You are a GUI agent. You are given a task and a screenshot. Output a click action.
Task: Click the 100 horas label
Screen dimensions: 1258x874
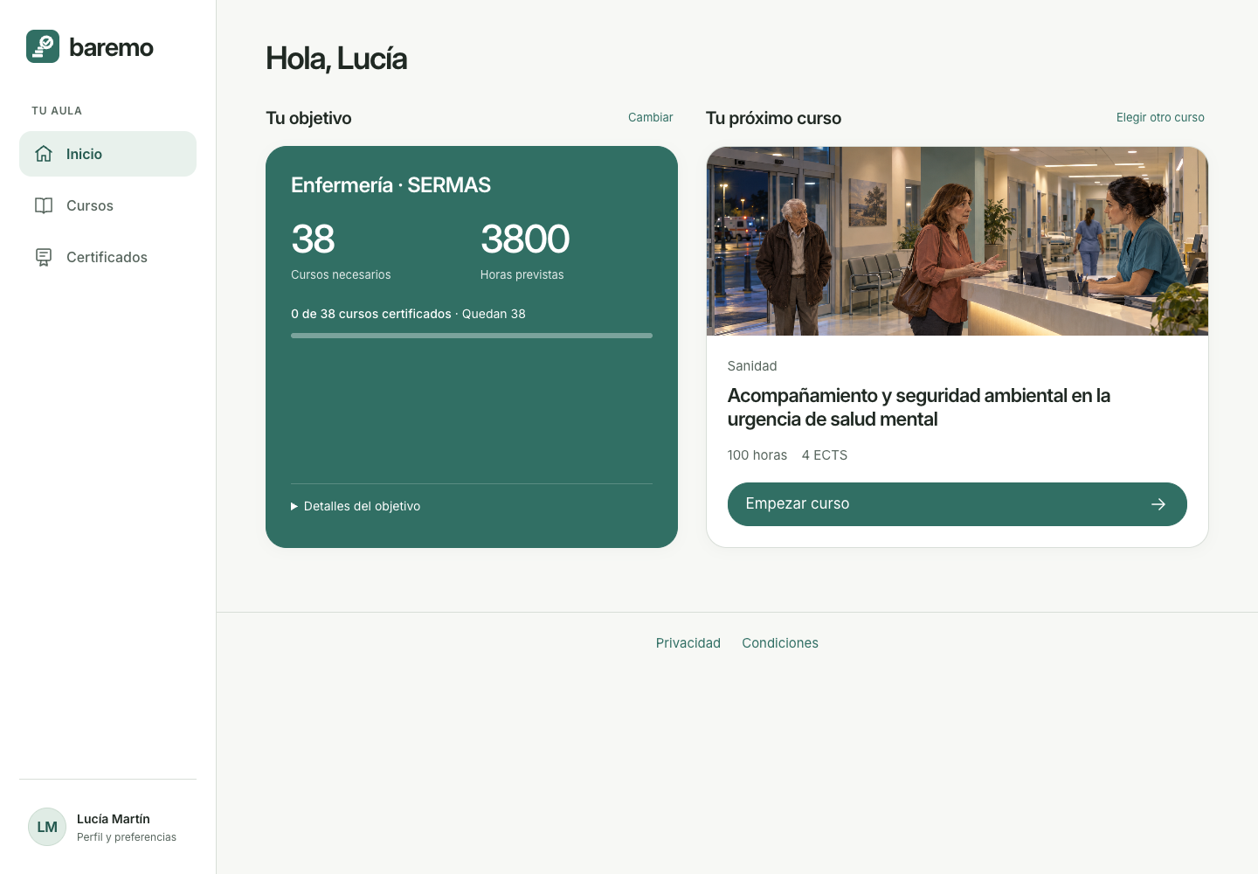[757, 455]
